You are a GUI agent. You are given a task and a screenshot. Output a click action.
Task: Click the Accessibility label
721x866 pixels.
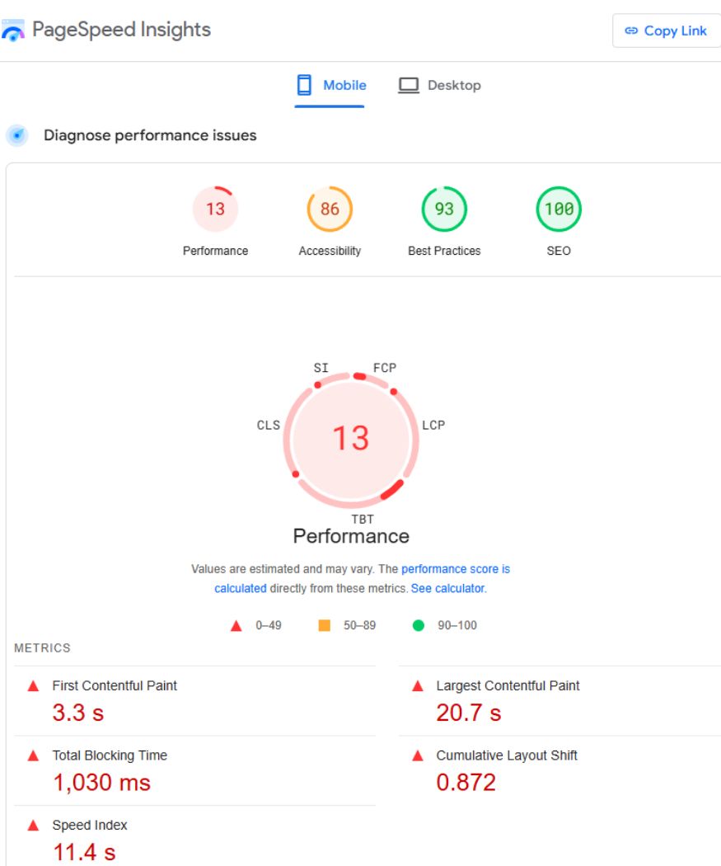click(x=330, y=251)
